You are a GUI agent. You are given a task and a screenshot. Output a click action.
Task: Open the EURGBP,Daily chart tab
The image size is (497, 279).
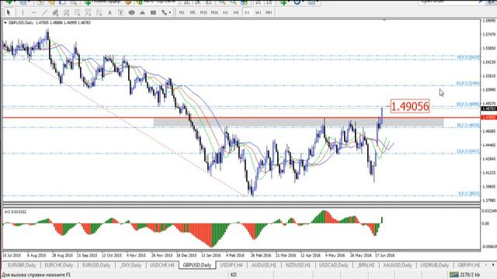pyautogui.click(x=22, y=265)
